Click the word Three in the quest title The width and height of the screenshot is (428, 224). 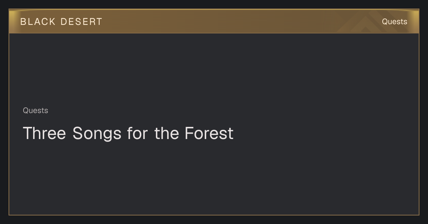[44, 133]
